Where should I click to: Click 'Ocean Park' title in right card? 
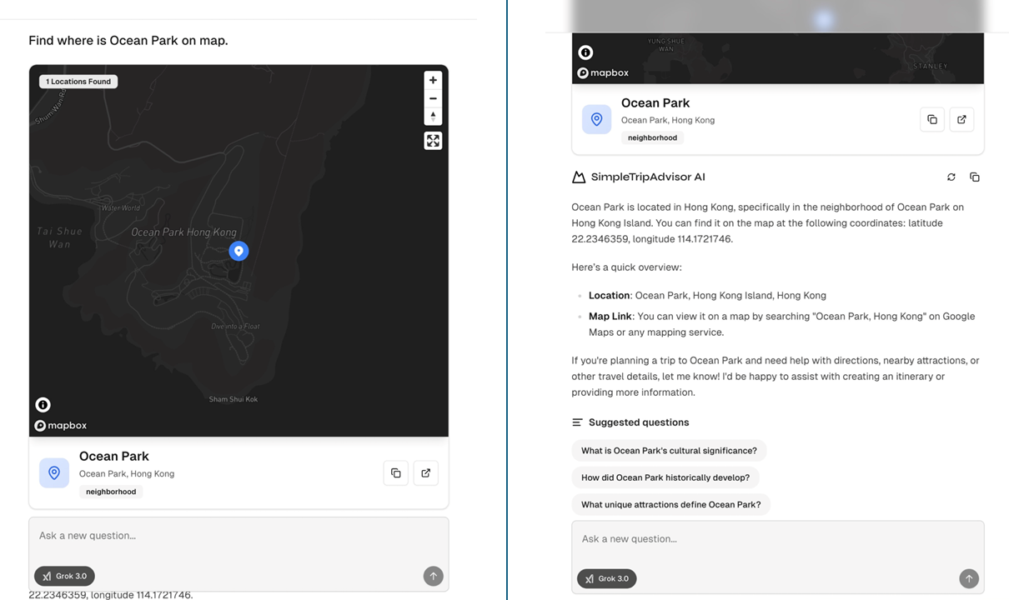pyautogui.click(x=655, y=102)
